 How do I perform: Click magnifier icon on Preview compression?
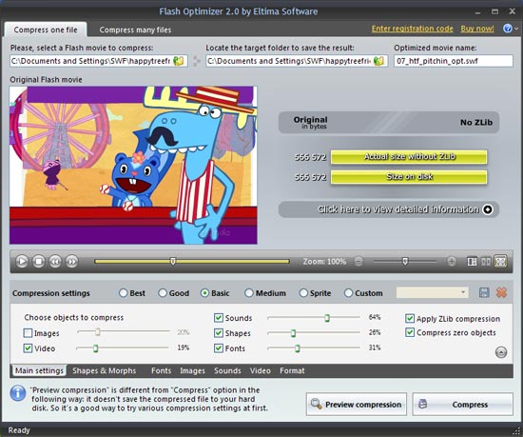tap(316, 404)
